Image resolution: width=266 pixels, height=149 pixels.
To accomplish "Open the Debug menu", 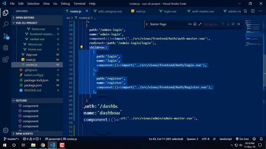I will pos(65,4).
